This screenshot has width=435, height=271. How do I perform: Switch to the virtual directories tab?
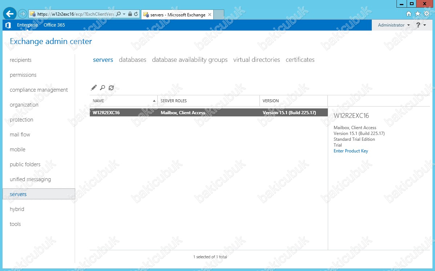click(257, 60)
